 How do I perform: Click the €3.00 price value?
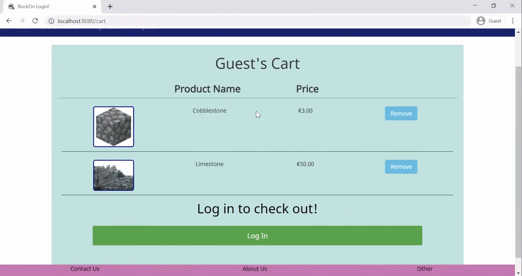[x=305, y=111]
